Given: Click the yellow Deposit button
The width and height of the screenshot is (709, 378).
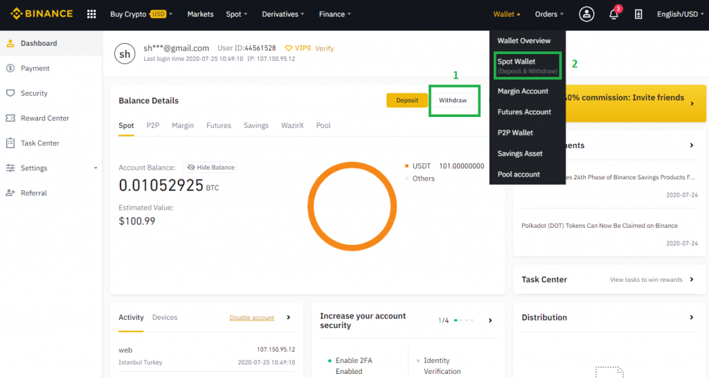Looking at the screenshot, I should point(407,100).
